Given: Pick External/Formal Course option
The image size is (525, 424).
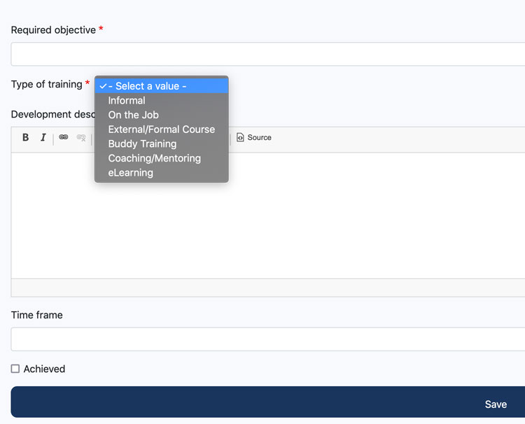Looking at the screenshot, I should 161,129.
